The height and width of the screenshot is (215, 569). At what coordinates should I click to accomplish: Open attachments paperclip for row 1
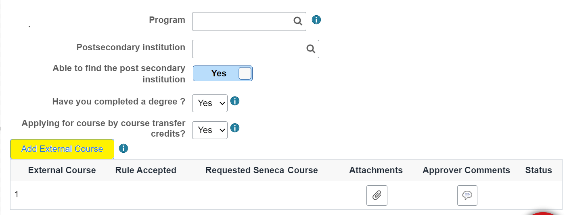tap(377, 195)
